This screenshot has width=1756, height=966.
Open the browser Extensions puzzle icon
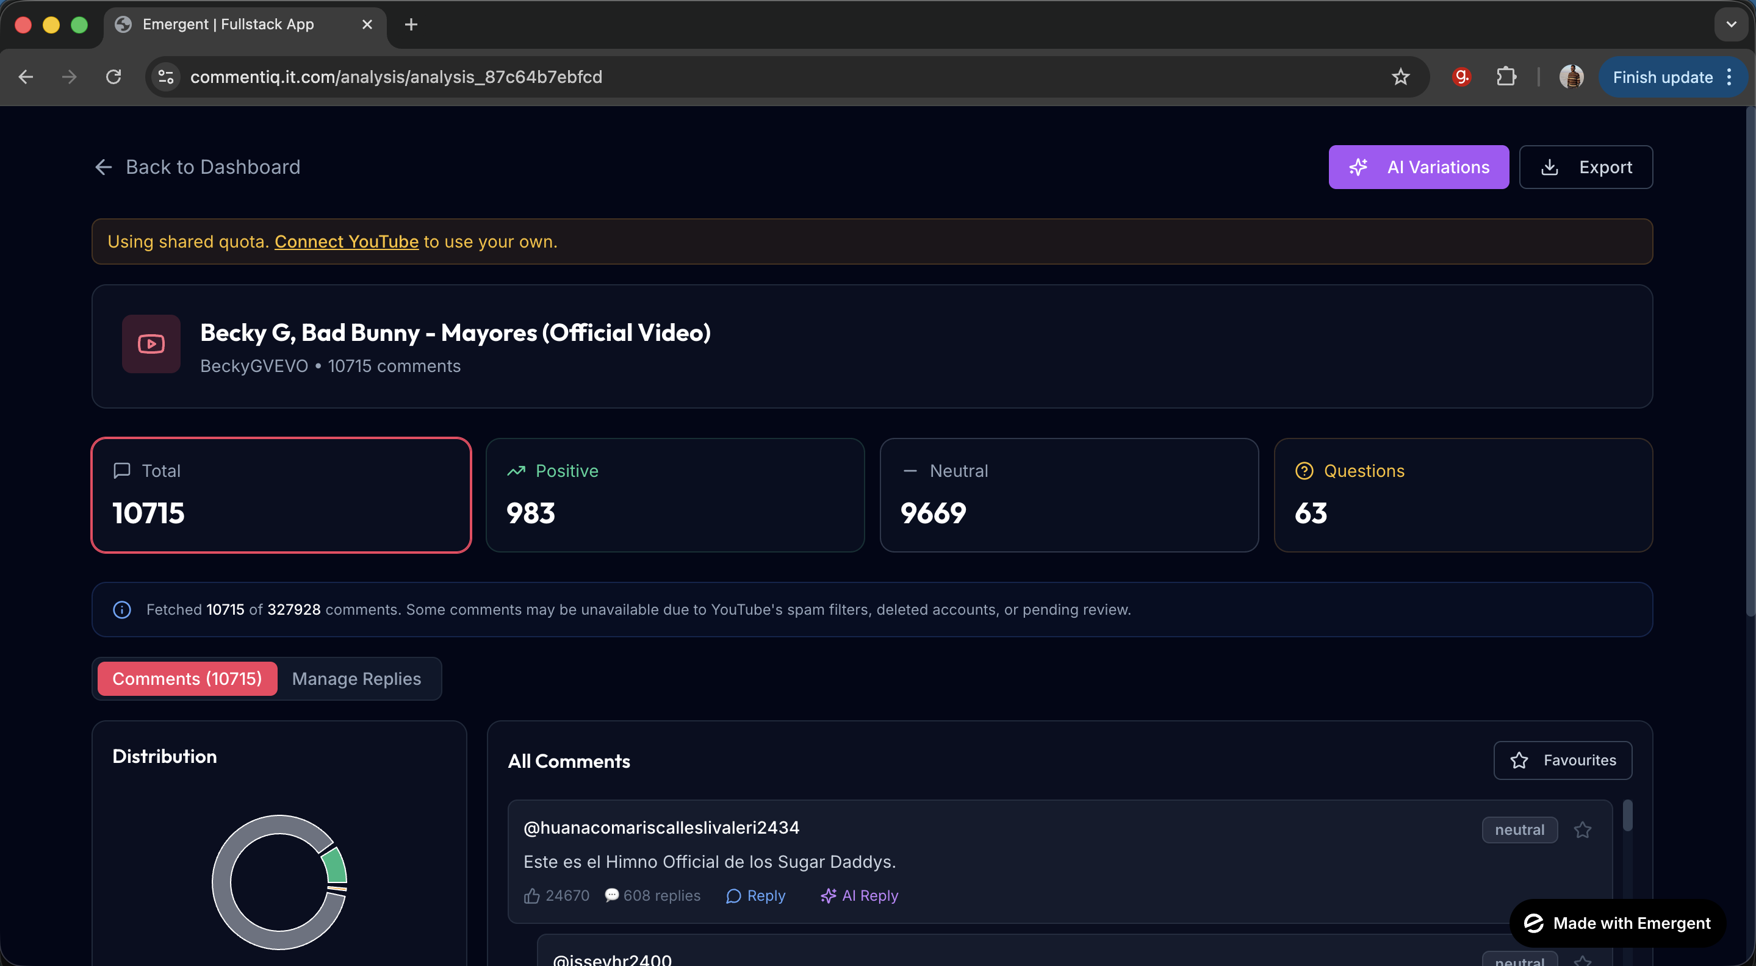point(1506,77)
